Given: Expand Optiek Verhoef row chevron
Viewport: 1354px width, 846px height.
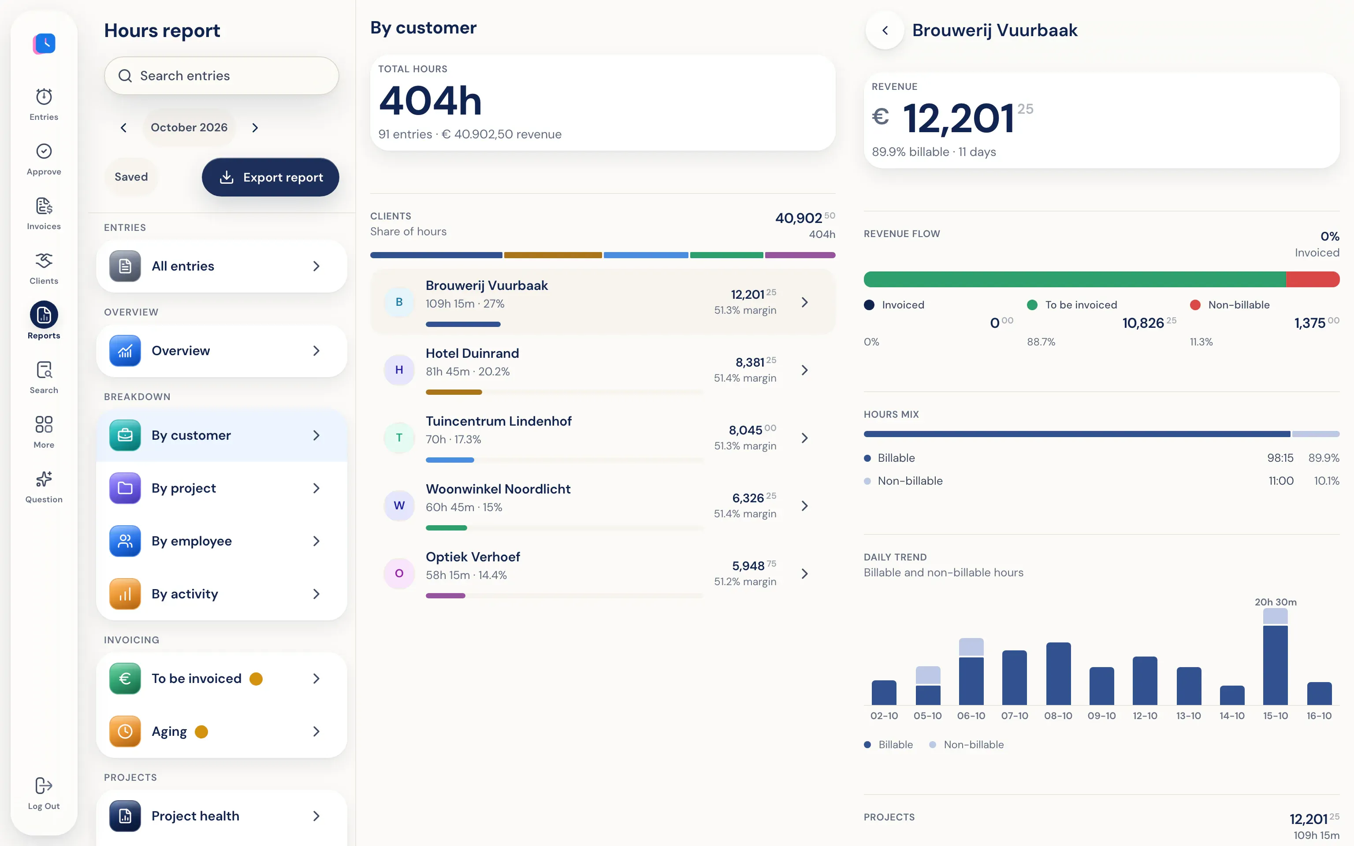Looking at the screenshot, I should coord(804,574).
